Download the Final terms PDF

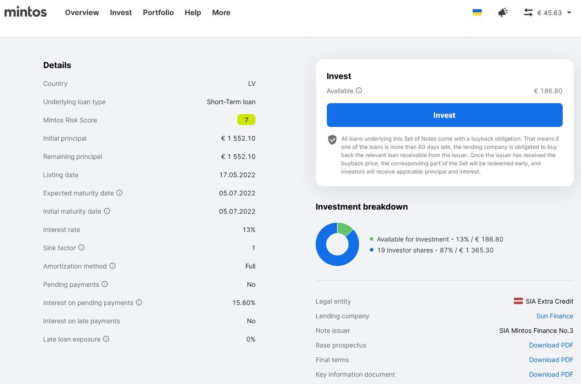click(x=551, y=360)
